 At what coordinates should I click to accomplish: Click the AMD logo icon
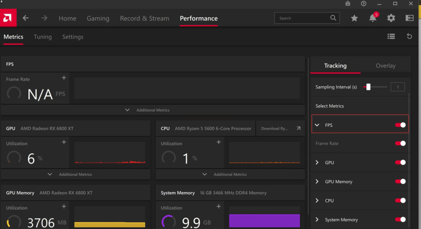8,18
